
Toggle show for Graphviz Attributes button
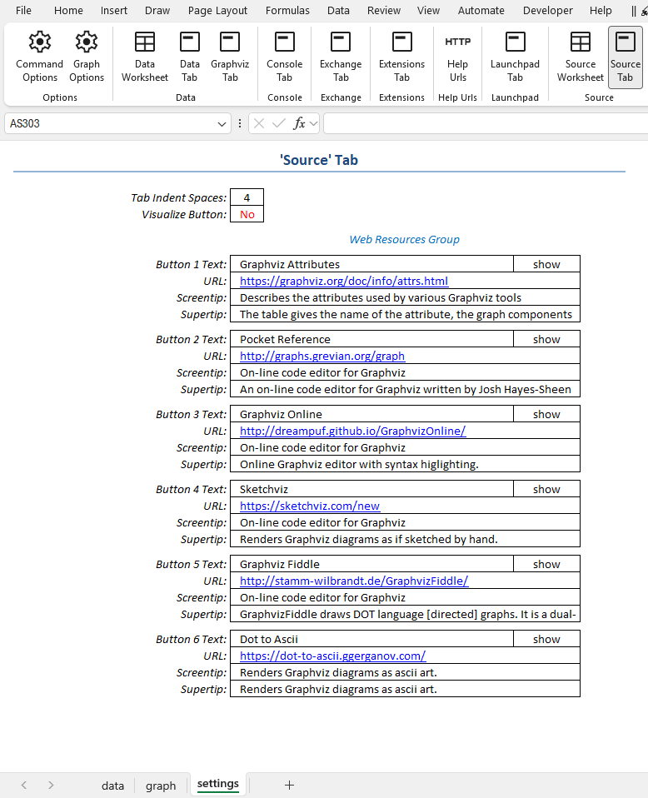pyautogui.click(x=546, y=264)
